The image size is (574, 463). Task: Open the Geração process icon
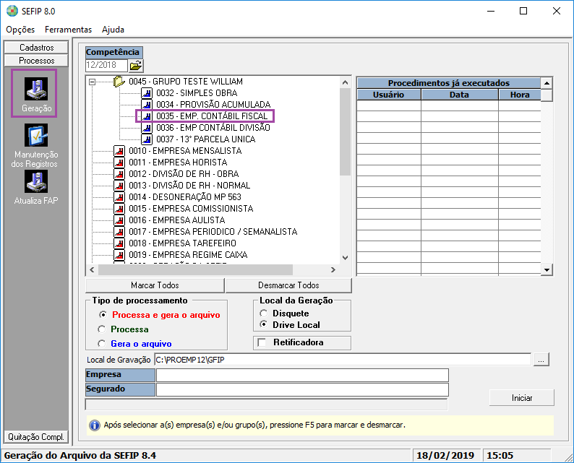[x=36, y=89]
